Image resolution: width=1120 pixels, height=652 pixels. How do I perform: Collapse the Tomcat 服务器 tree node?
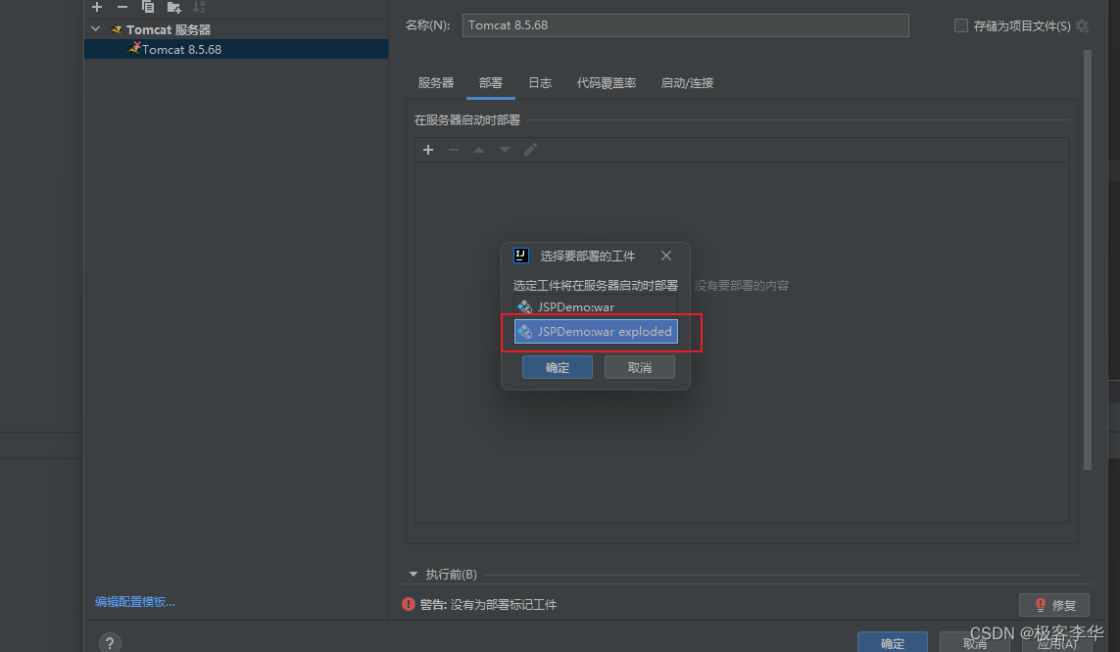[x=96, y=29]
